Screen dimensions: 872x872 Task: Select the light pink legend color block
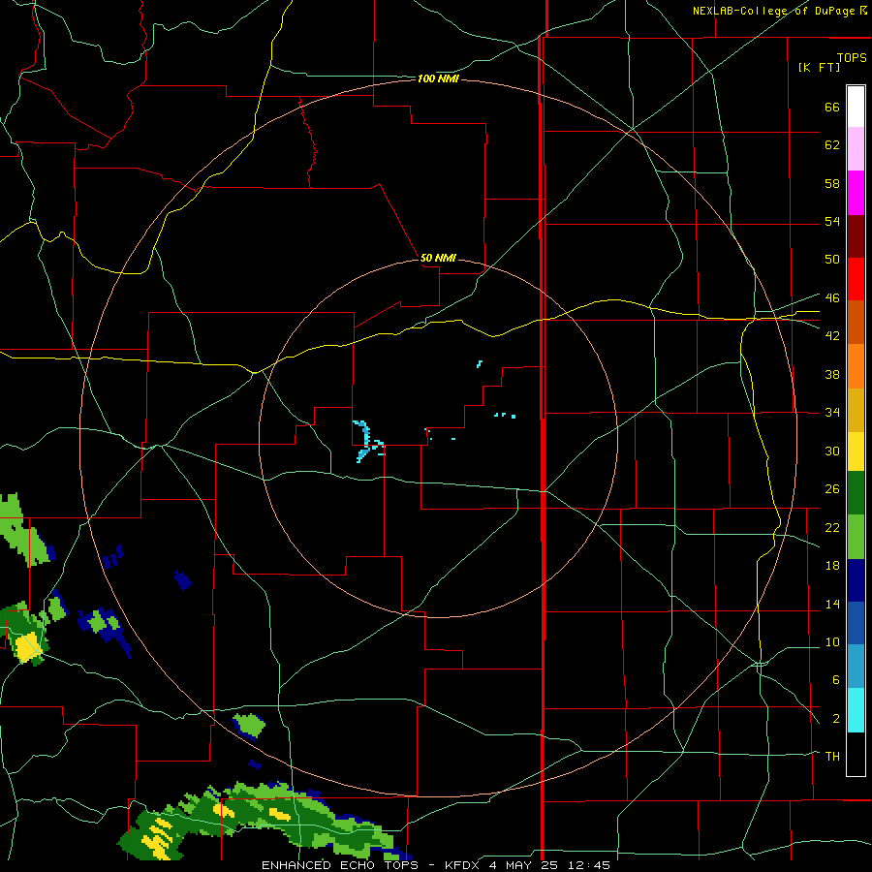[856, 148]
